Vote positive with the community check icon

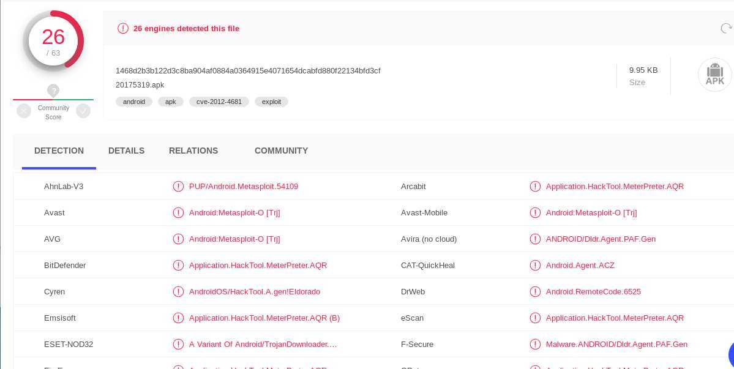pyautogui.click(x=83, y=111)
